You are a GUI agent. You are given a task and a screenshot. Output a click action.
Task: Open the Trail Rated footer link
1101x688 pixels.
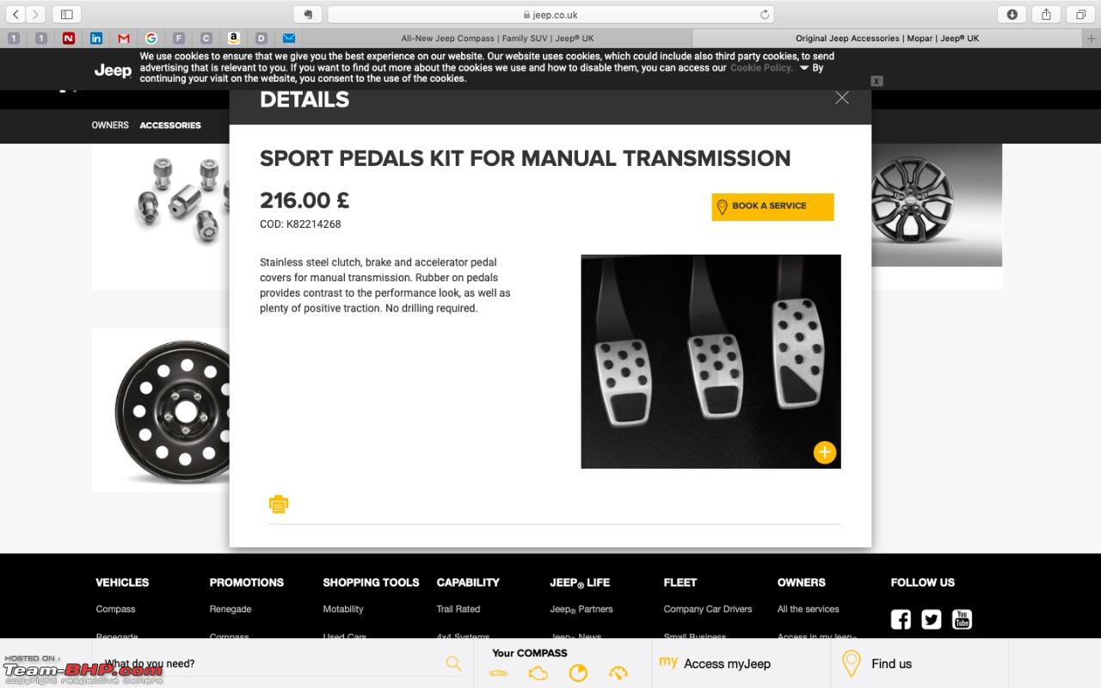pyautogui.click(x=458, y=609)
